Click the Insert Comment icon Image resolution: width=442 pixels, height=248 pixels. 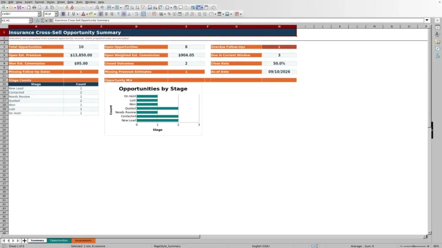coord(181,7)
